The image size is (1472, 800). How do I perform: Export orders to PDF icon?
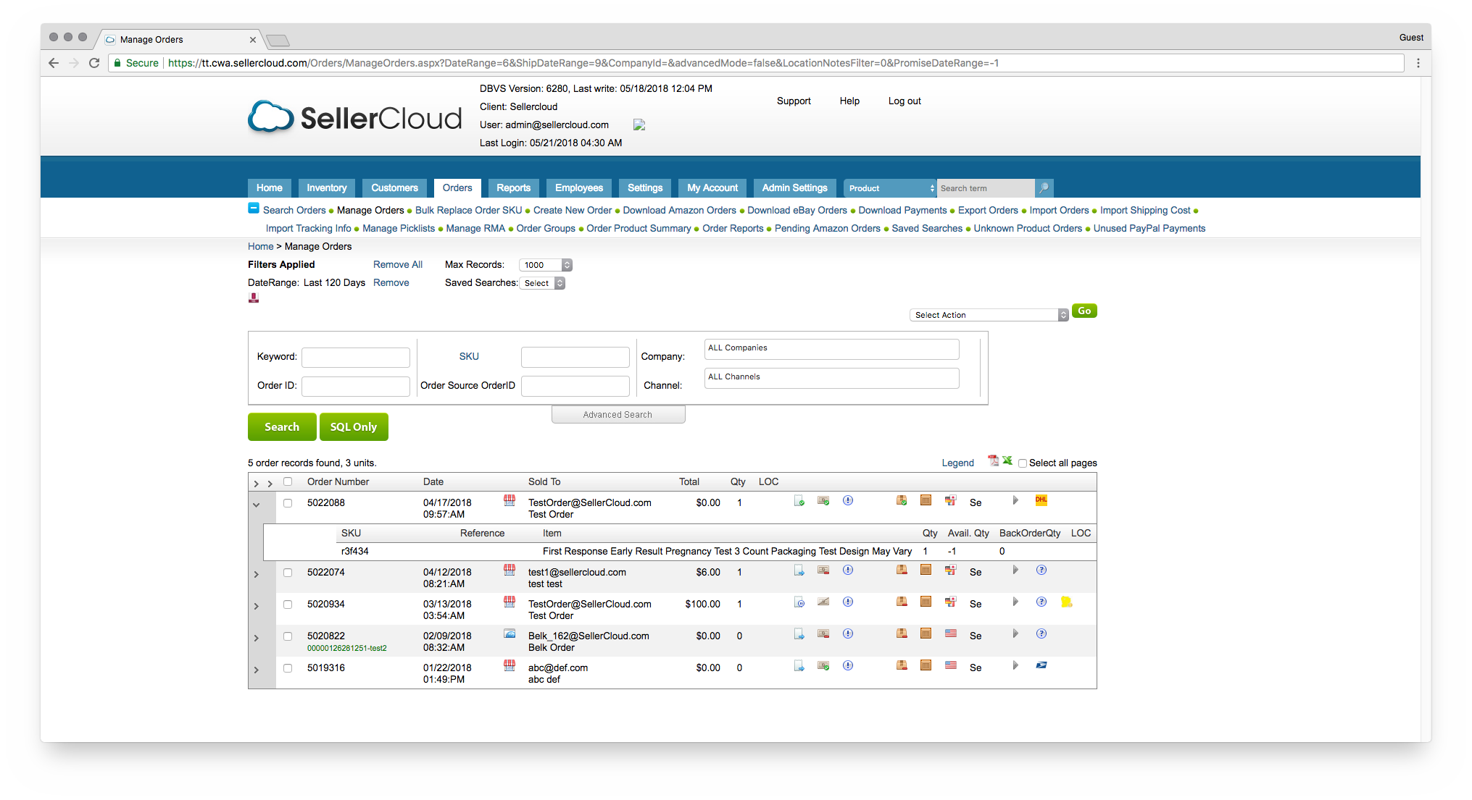click(x=993, y=461)
